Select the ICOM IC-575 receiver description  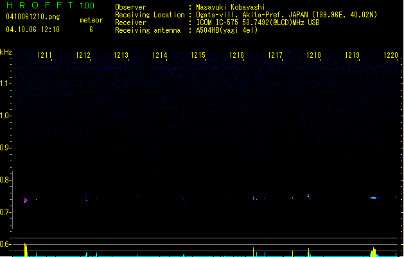[x=258, y=22]
